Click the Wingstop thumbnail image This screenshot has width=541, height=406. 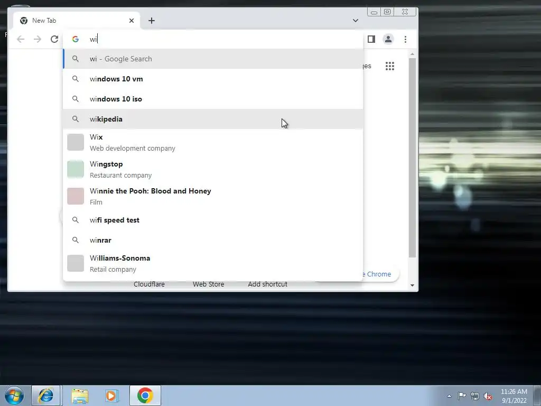[76, 169]
